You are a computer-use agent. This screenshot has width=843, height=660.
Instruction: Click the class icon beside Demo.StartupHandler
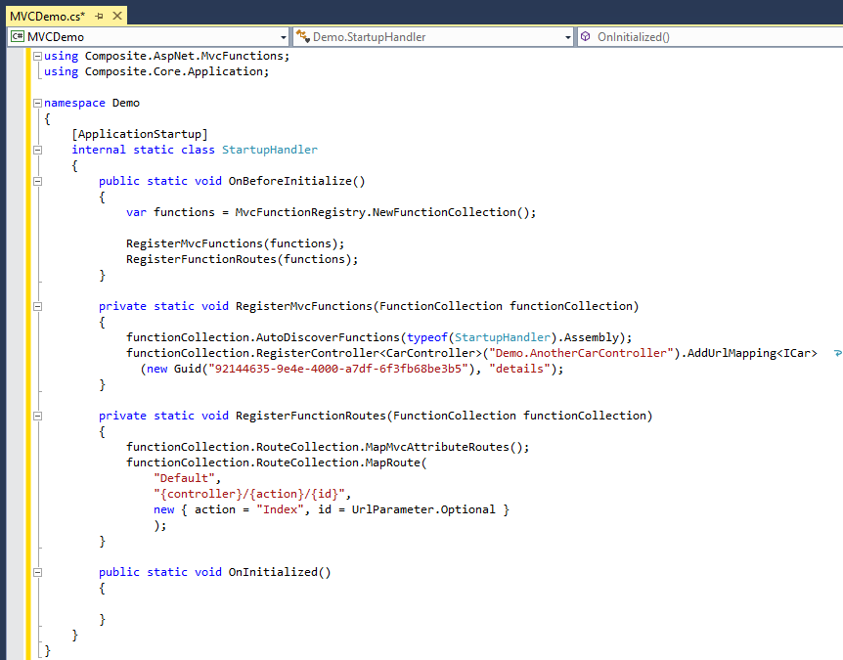click(306, 35)
